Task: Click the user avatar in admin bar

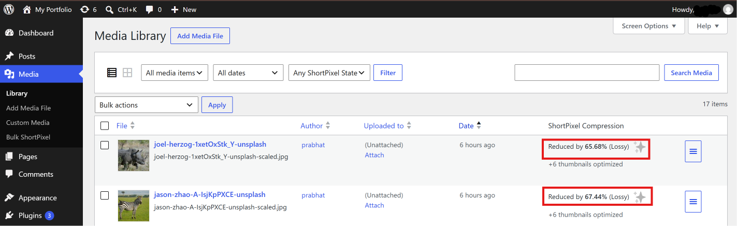Action: [728, 9]
